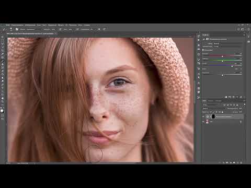
Task: Toggle pressure for size icon
Action: click(99, 29)
